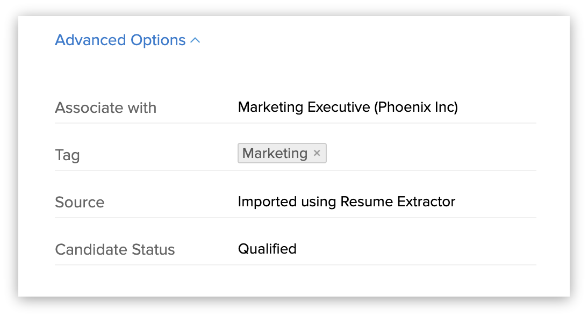The image size is (588, 317).
Task: Click the Candidate Status label
Action: (114, 250)
